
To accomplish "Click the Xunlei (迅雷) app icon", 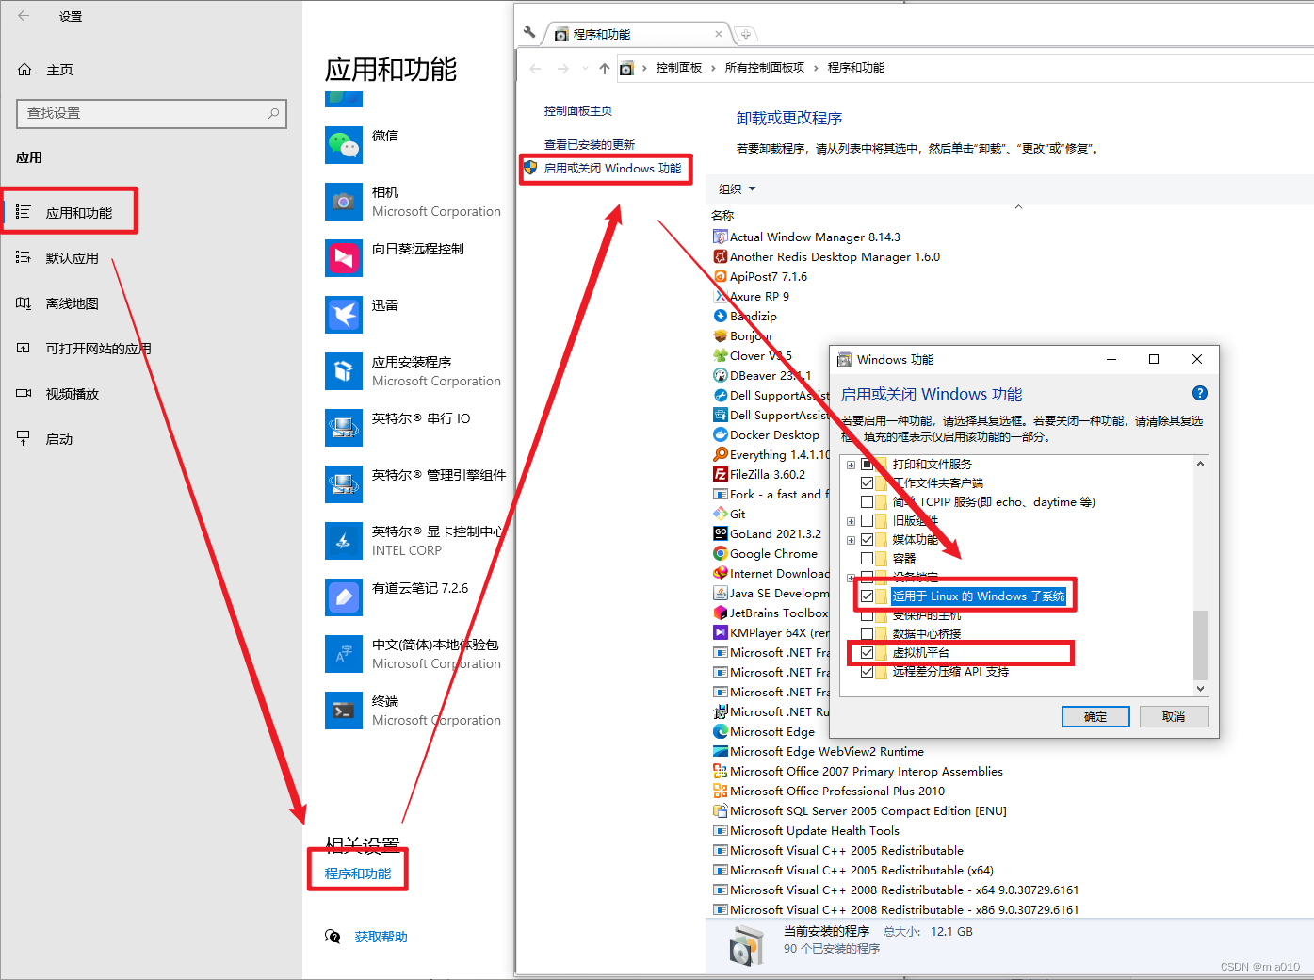I will click(344, 315).
